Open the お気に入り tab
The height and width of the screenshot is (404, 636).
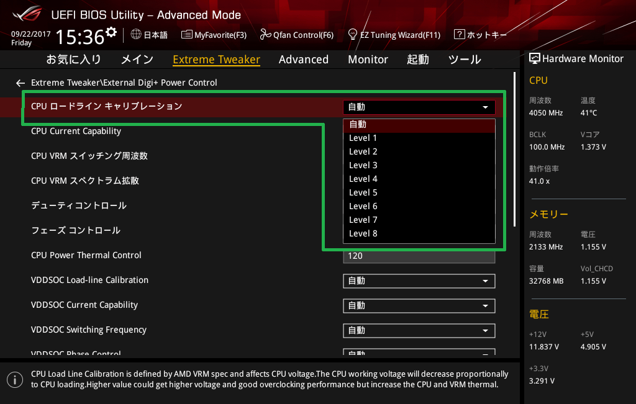pyautogui.click(x=73, y=60)
